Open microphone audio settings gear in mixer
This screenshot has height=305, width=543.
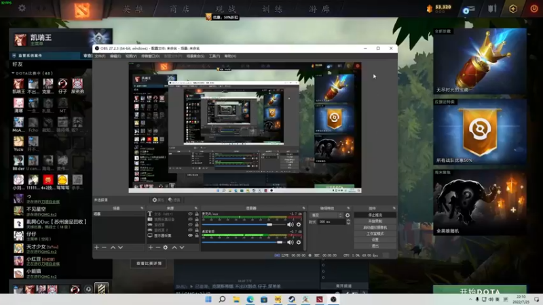(x=299, y=224)
